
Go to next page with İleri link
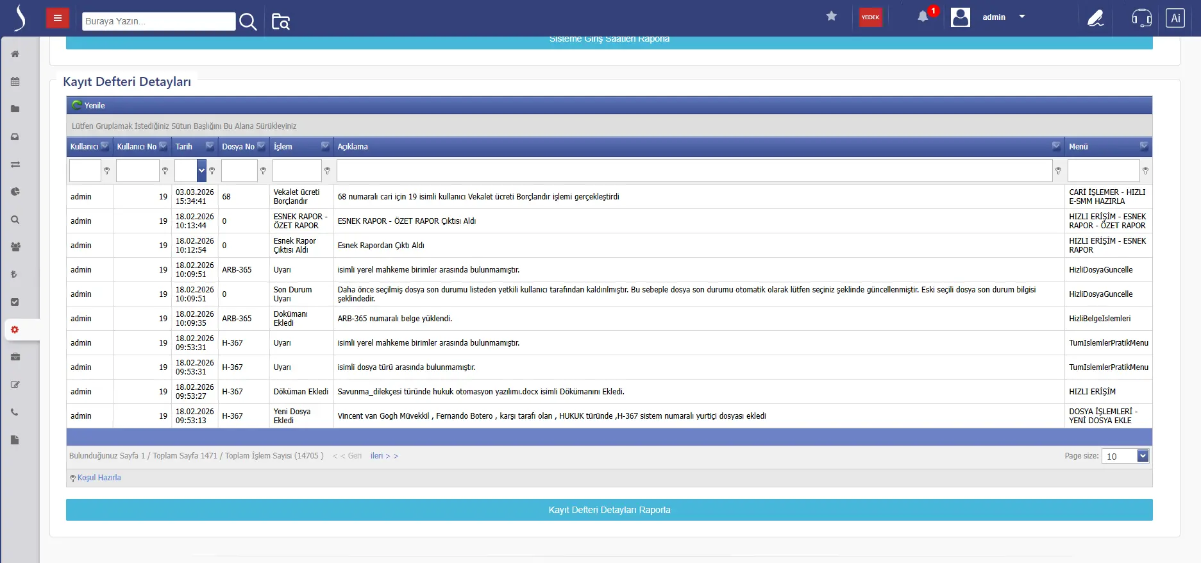(384, 456)
